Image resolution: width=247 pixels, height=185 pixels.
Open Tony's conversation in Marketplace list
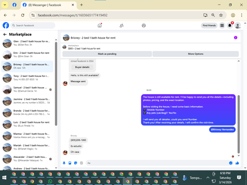27,78
